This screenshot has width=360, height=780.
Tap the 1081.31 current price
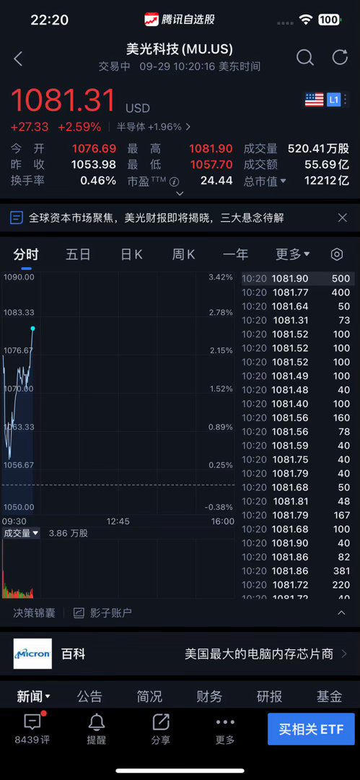[63, 100]
